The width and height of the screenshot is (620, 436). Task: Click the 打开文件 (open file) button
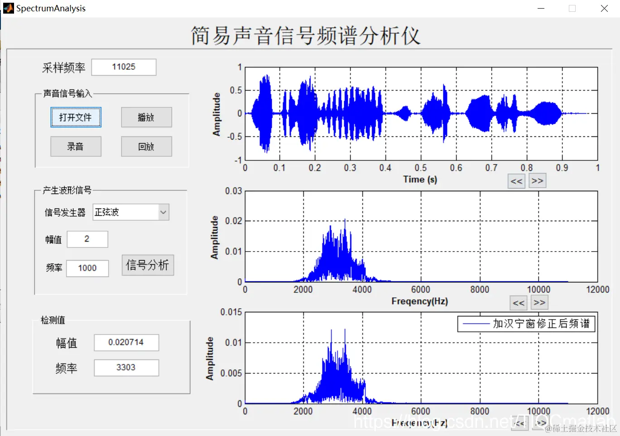(x=76, y=117)
